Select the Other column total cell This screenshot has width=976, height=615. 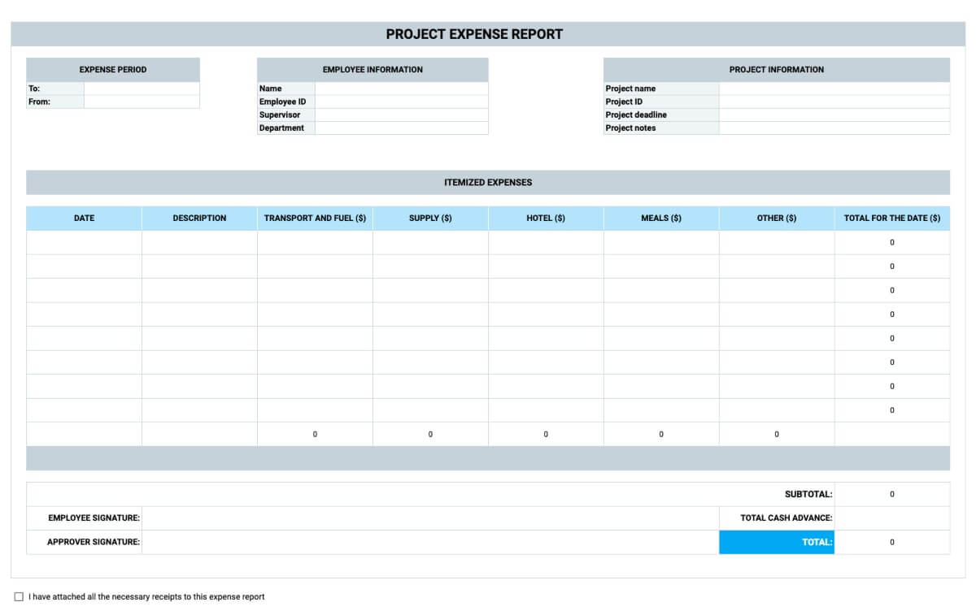(x=778, y=435)
